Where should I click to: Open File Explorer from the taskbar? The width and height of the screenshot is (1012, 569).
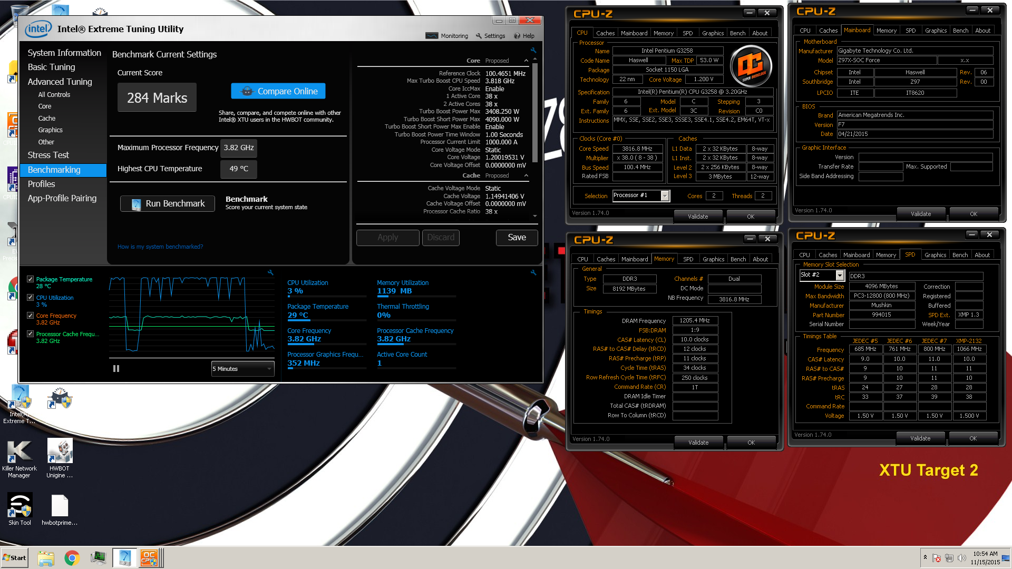pos(46,558)
